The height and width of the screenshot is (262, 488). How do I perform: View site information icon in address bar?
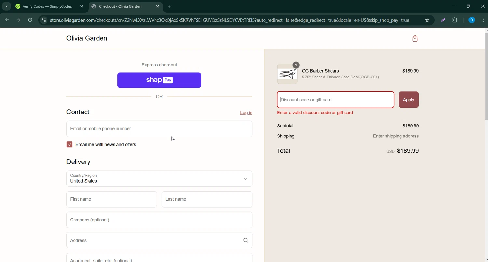[44, 20]
